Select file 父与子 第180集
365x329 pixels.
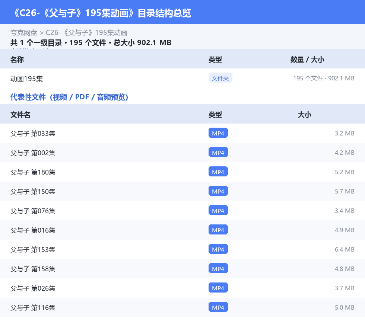click(x=33, y=172)
